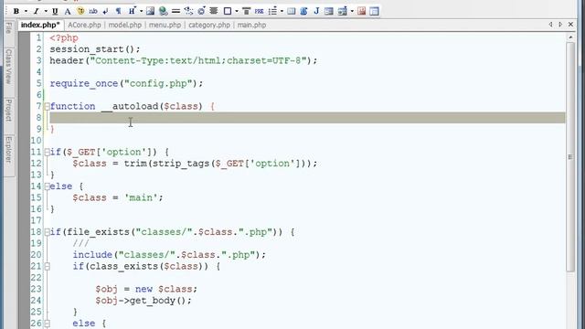Click 'include' keyword on line 20
Image resolution: width=585 pixels, height=329 pixels.
pos(92,255)
